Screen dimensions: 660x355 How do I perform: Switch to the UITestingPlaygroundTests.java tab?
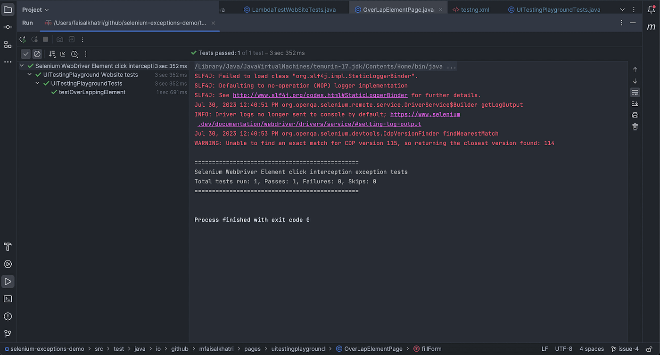pos(554,9)
